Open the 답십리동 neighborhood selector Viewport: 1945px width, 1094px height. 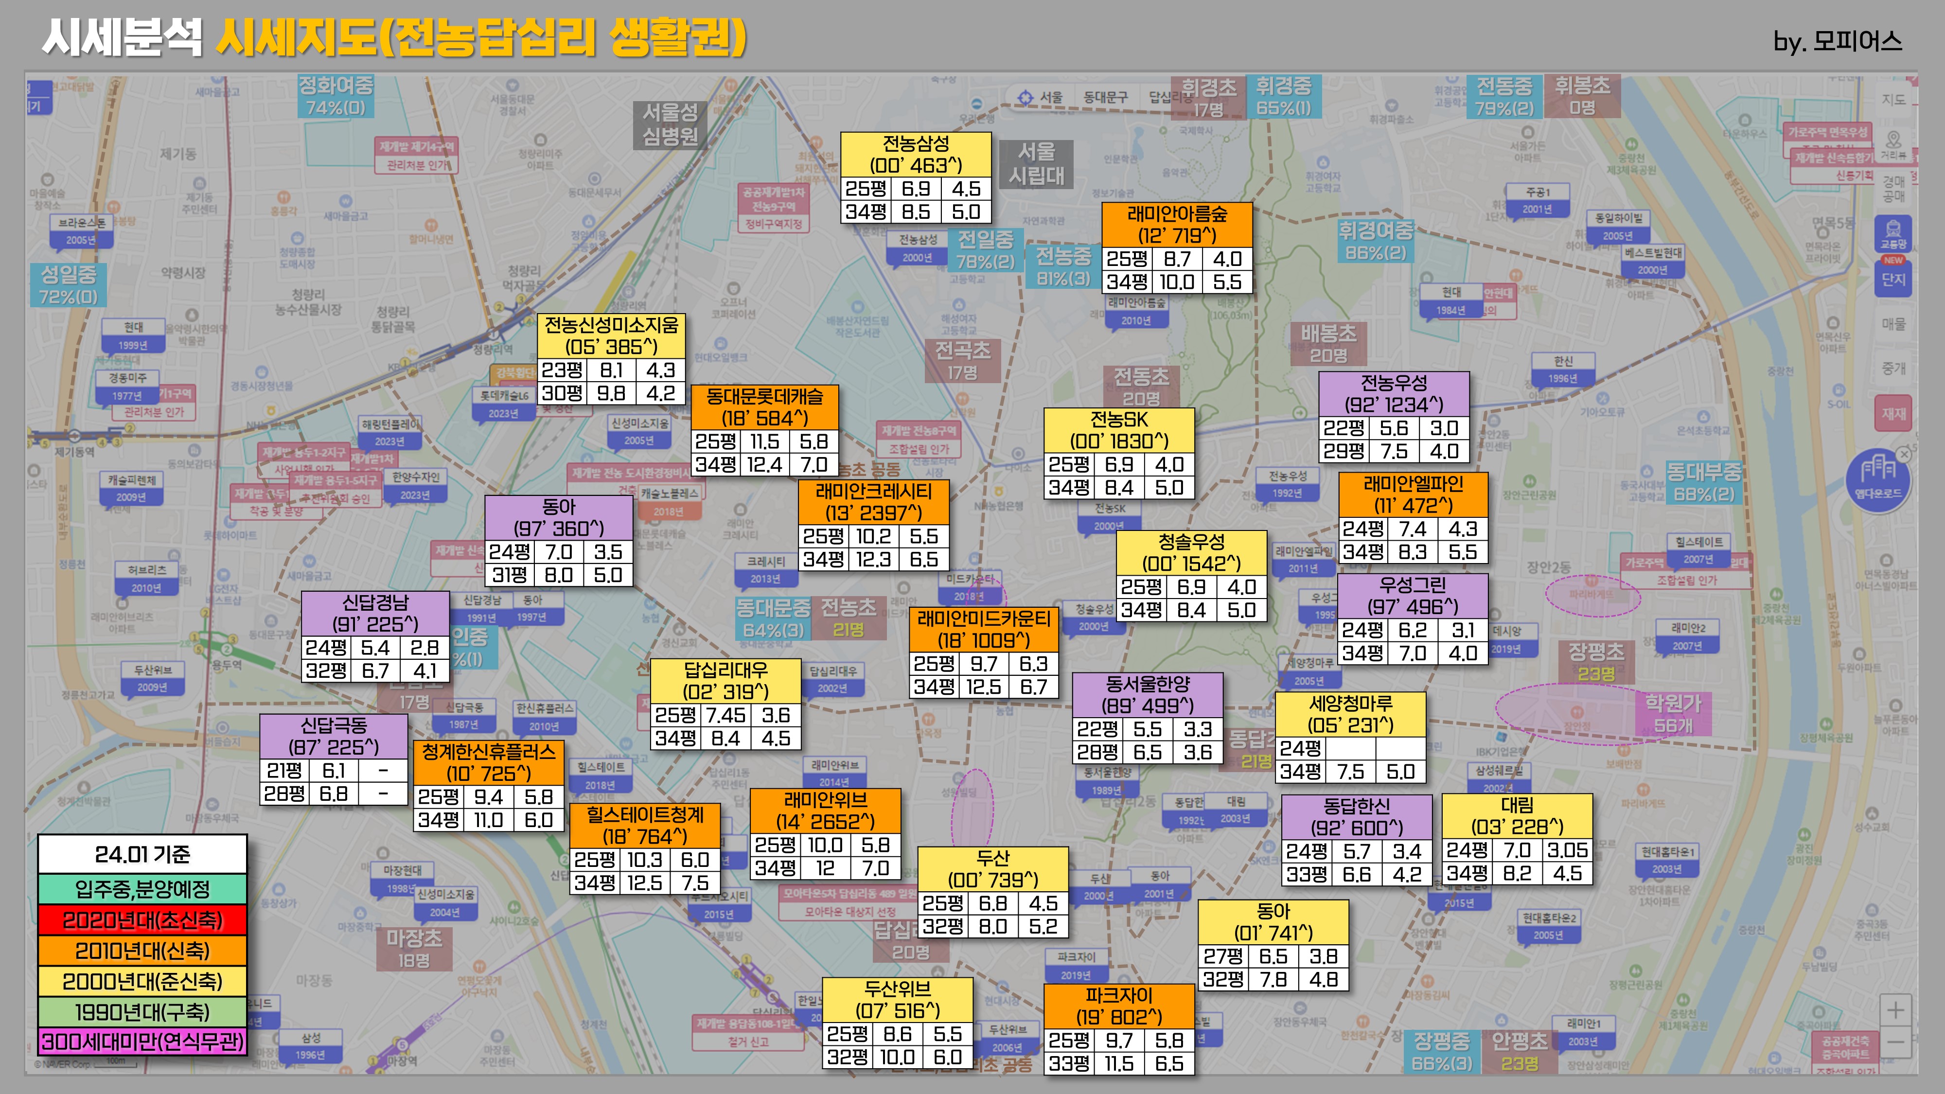[x=1161, y=97]
